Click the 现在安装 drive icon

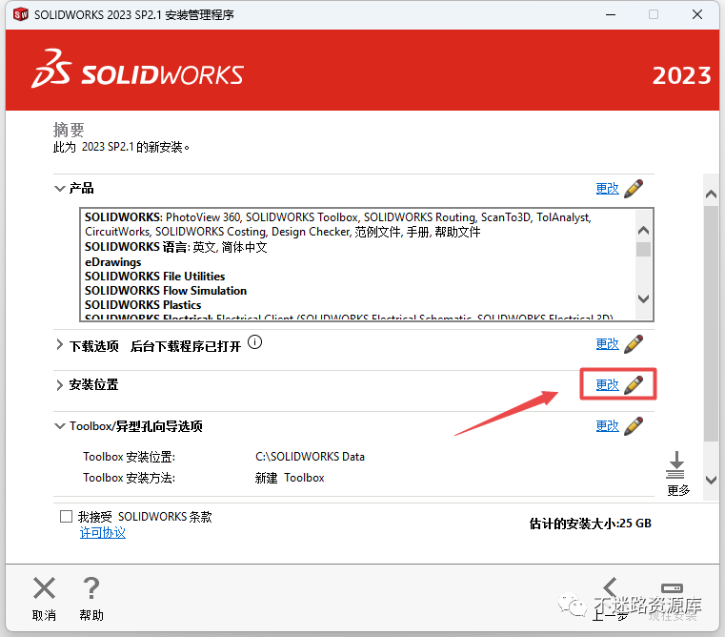673,588
